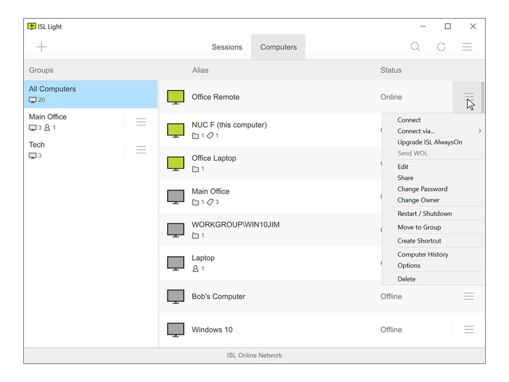This screenshot has width=509, height=382.
Task: Refresh the computers list via refresh icon
Action: click(x=441, y=47)
